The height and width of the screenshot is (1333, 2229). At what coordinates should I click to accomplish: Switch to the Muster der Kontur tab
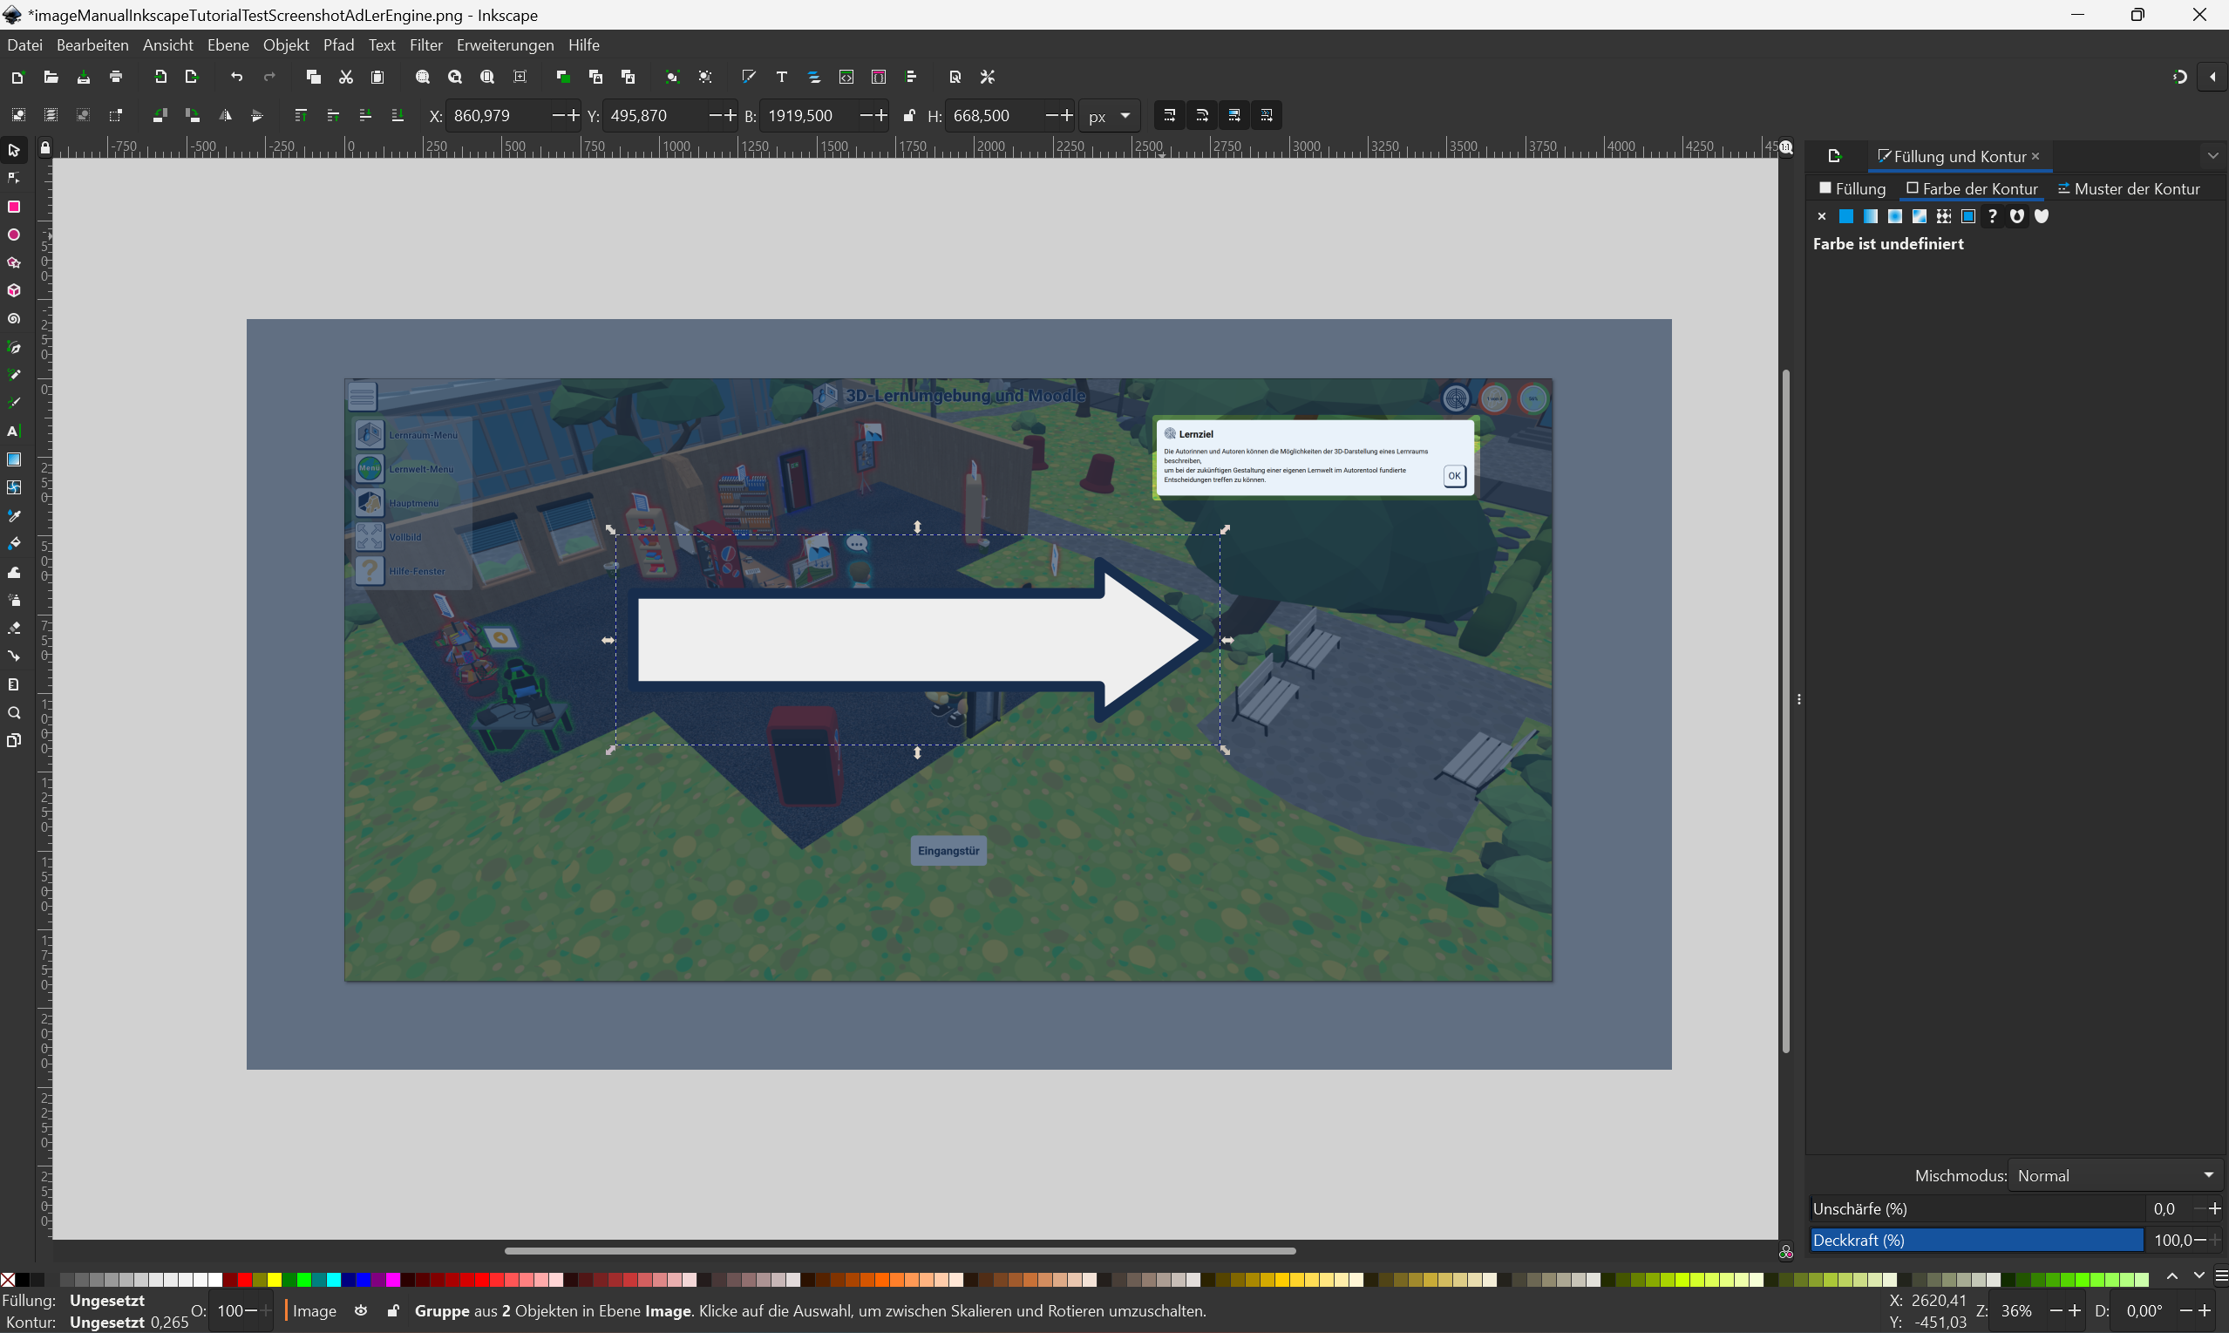pos(2129,188)
